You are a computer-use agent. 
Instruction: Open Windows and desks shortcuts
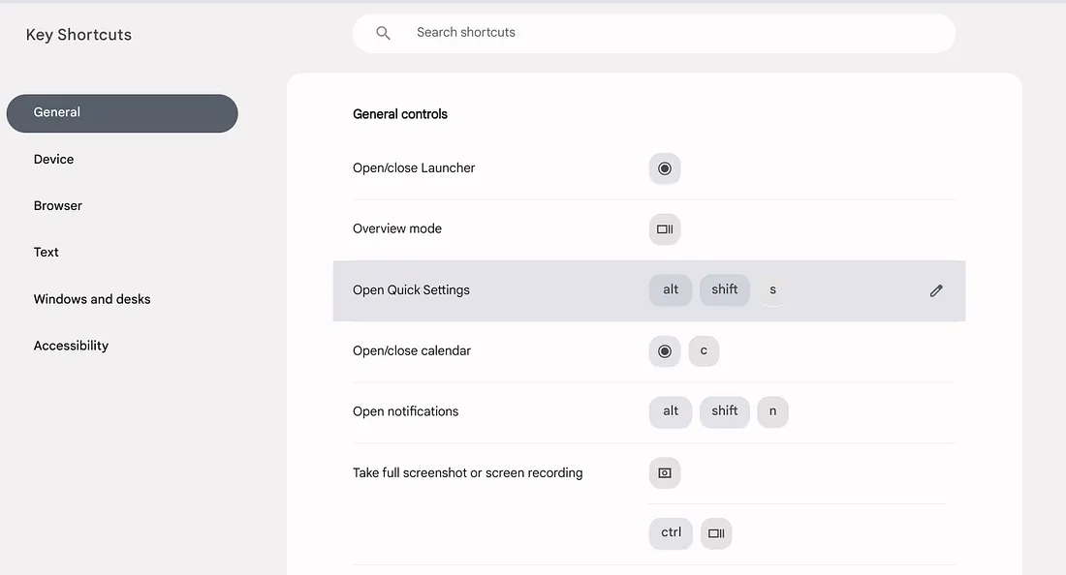click(92, 299)
